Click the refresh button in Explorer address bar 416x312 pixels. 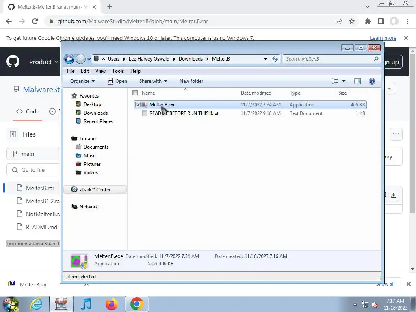pos(275,59)
